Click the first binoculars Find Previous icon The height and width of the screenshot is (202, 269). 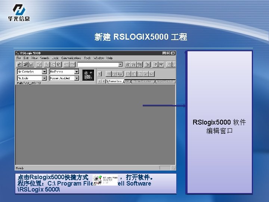(x=128, y=64)
